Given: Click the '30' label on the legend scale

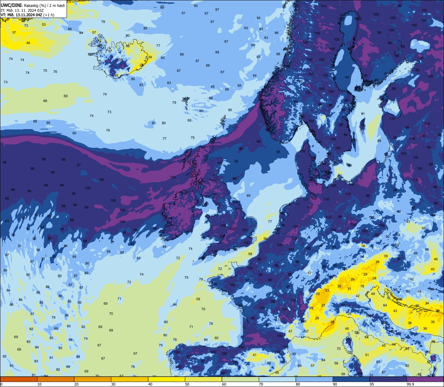Looking at the screenshot, I should 113,384.
